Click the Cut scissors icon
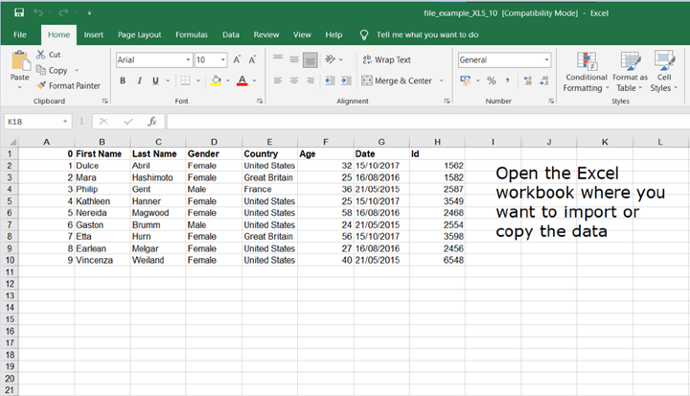The image size is (690, 396). 41,56
